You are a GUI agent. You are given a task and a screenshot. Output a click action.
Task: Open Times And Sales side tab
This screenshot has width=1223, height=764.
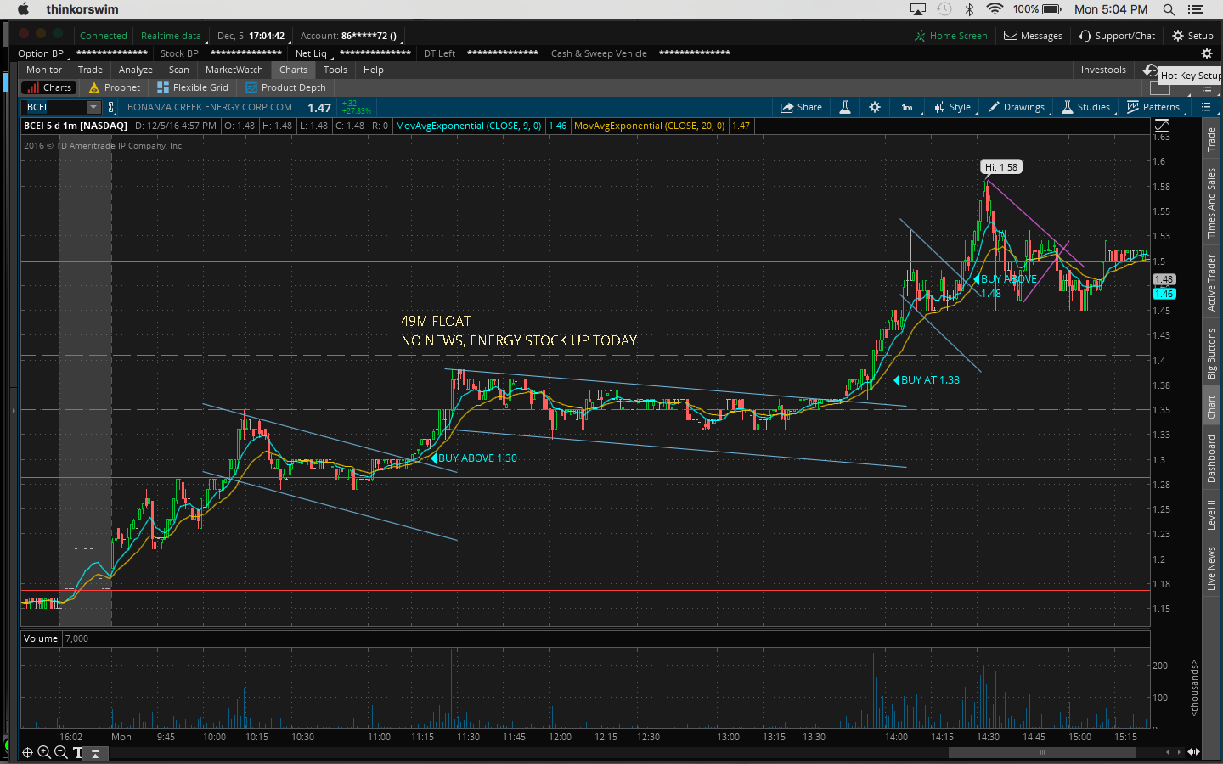coord(1212,203)
